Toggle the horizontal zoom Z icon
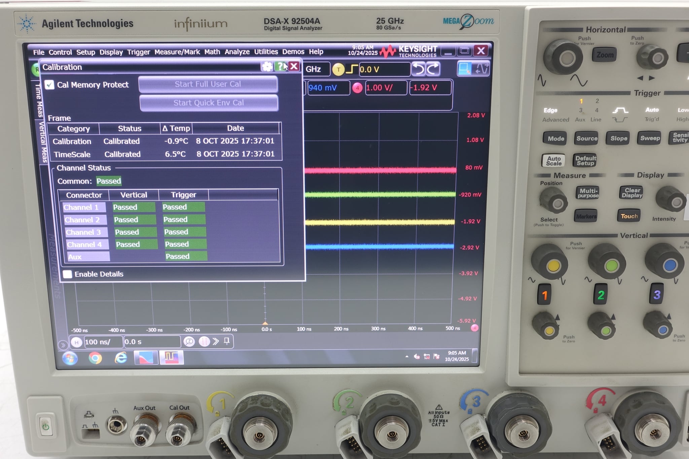This screenshot has height=459, width=689. pos(189,342)
